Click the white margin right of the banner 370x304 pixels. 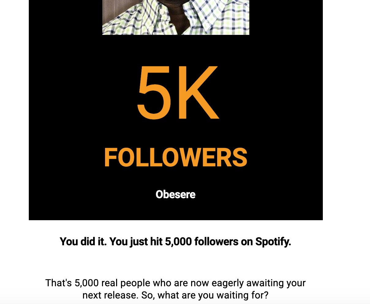346,110
